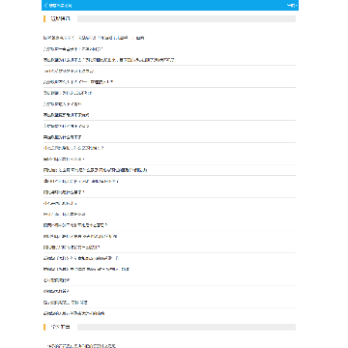Open the fourth question link in the list
This screenshot has width=348, height=348.
pos(70,71)
